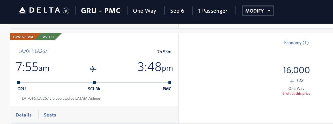This screenshot has width=333, height=124.
Task: Click the One Way trip type header
Action: pos(144,11)
